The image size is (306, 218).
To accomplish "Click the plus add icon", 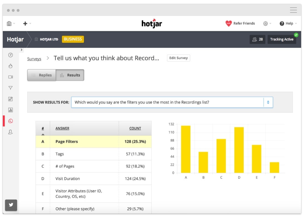I will pos(25,24).
